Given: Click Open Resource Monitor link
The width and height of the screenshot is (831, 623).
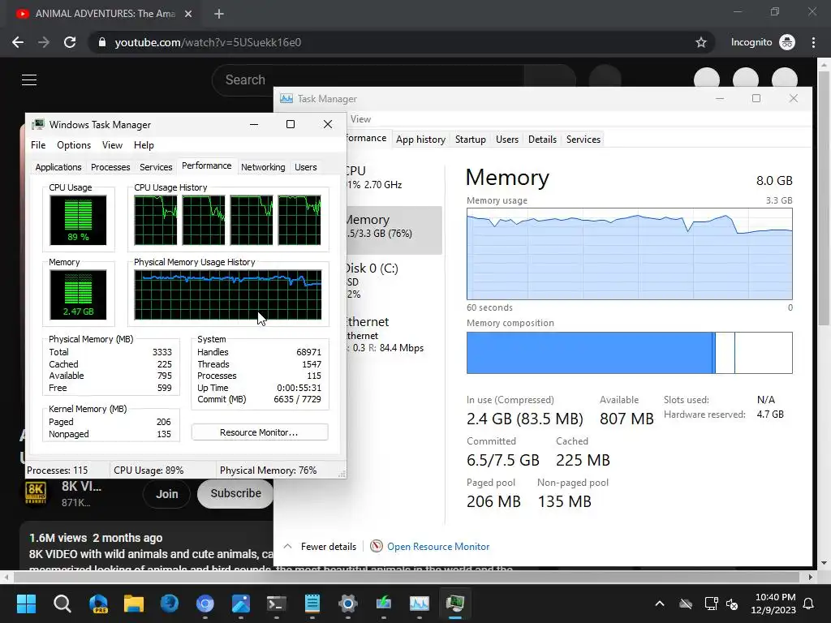Looking at the screenshot, I should tap(438, 546).
